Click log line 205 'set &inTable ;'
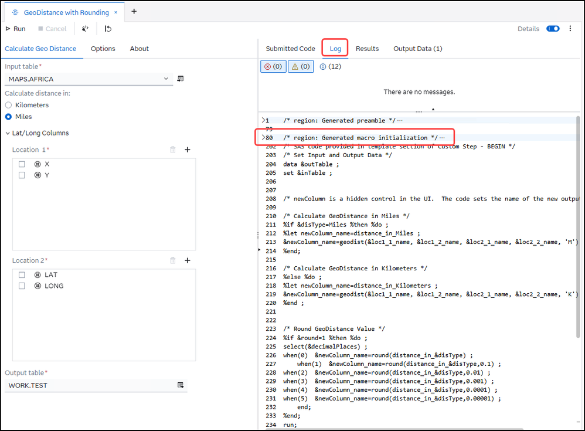585x431 pixels. click(x=307, y=173)
